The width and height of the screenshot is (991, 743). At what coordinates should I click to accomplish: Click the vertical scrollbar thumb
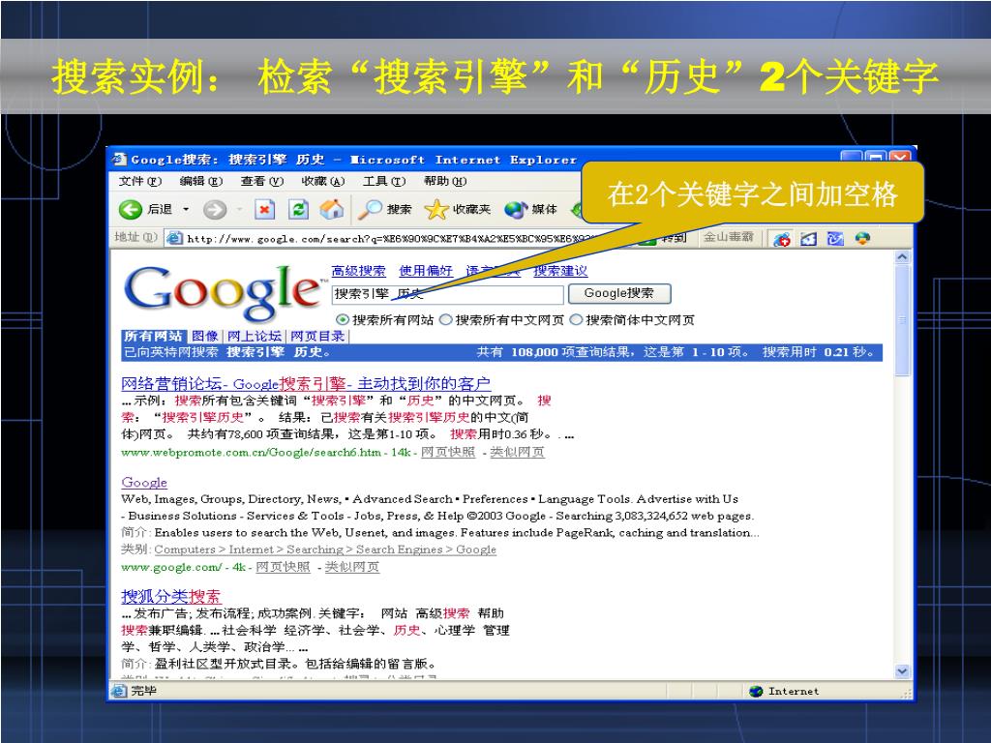tap(902, 319)
